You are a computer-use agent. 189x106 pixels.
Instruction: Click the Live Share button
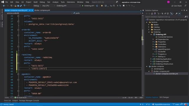(177, 6)
